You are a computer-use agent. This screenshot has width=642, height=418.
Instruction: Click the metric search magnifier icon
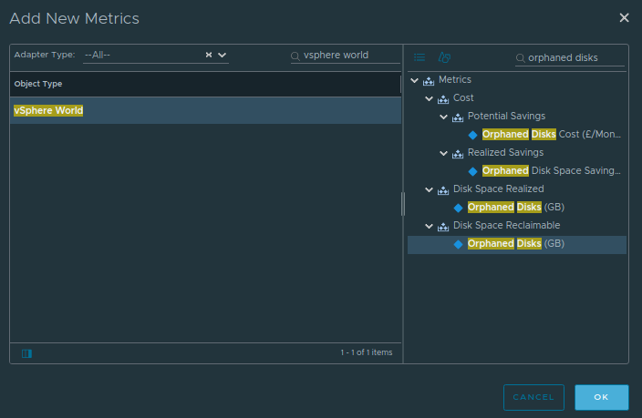(x=520, y=58)
